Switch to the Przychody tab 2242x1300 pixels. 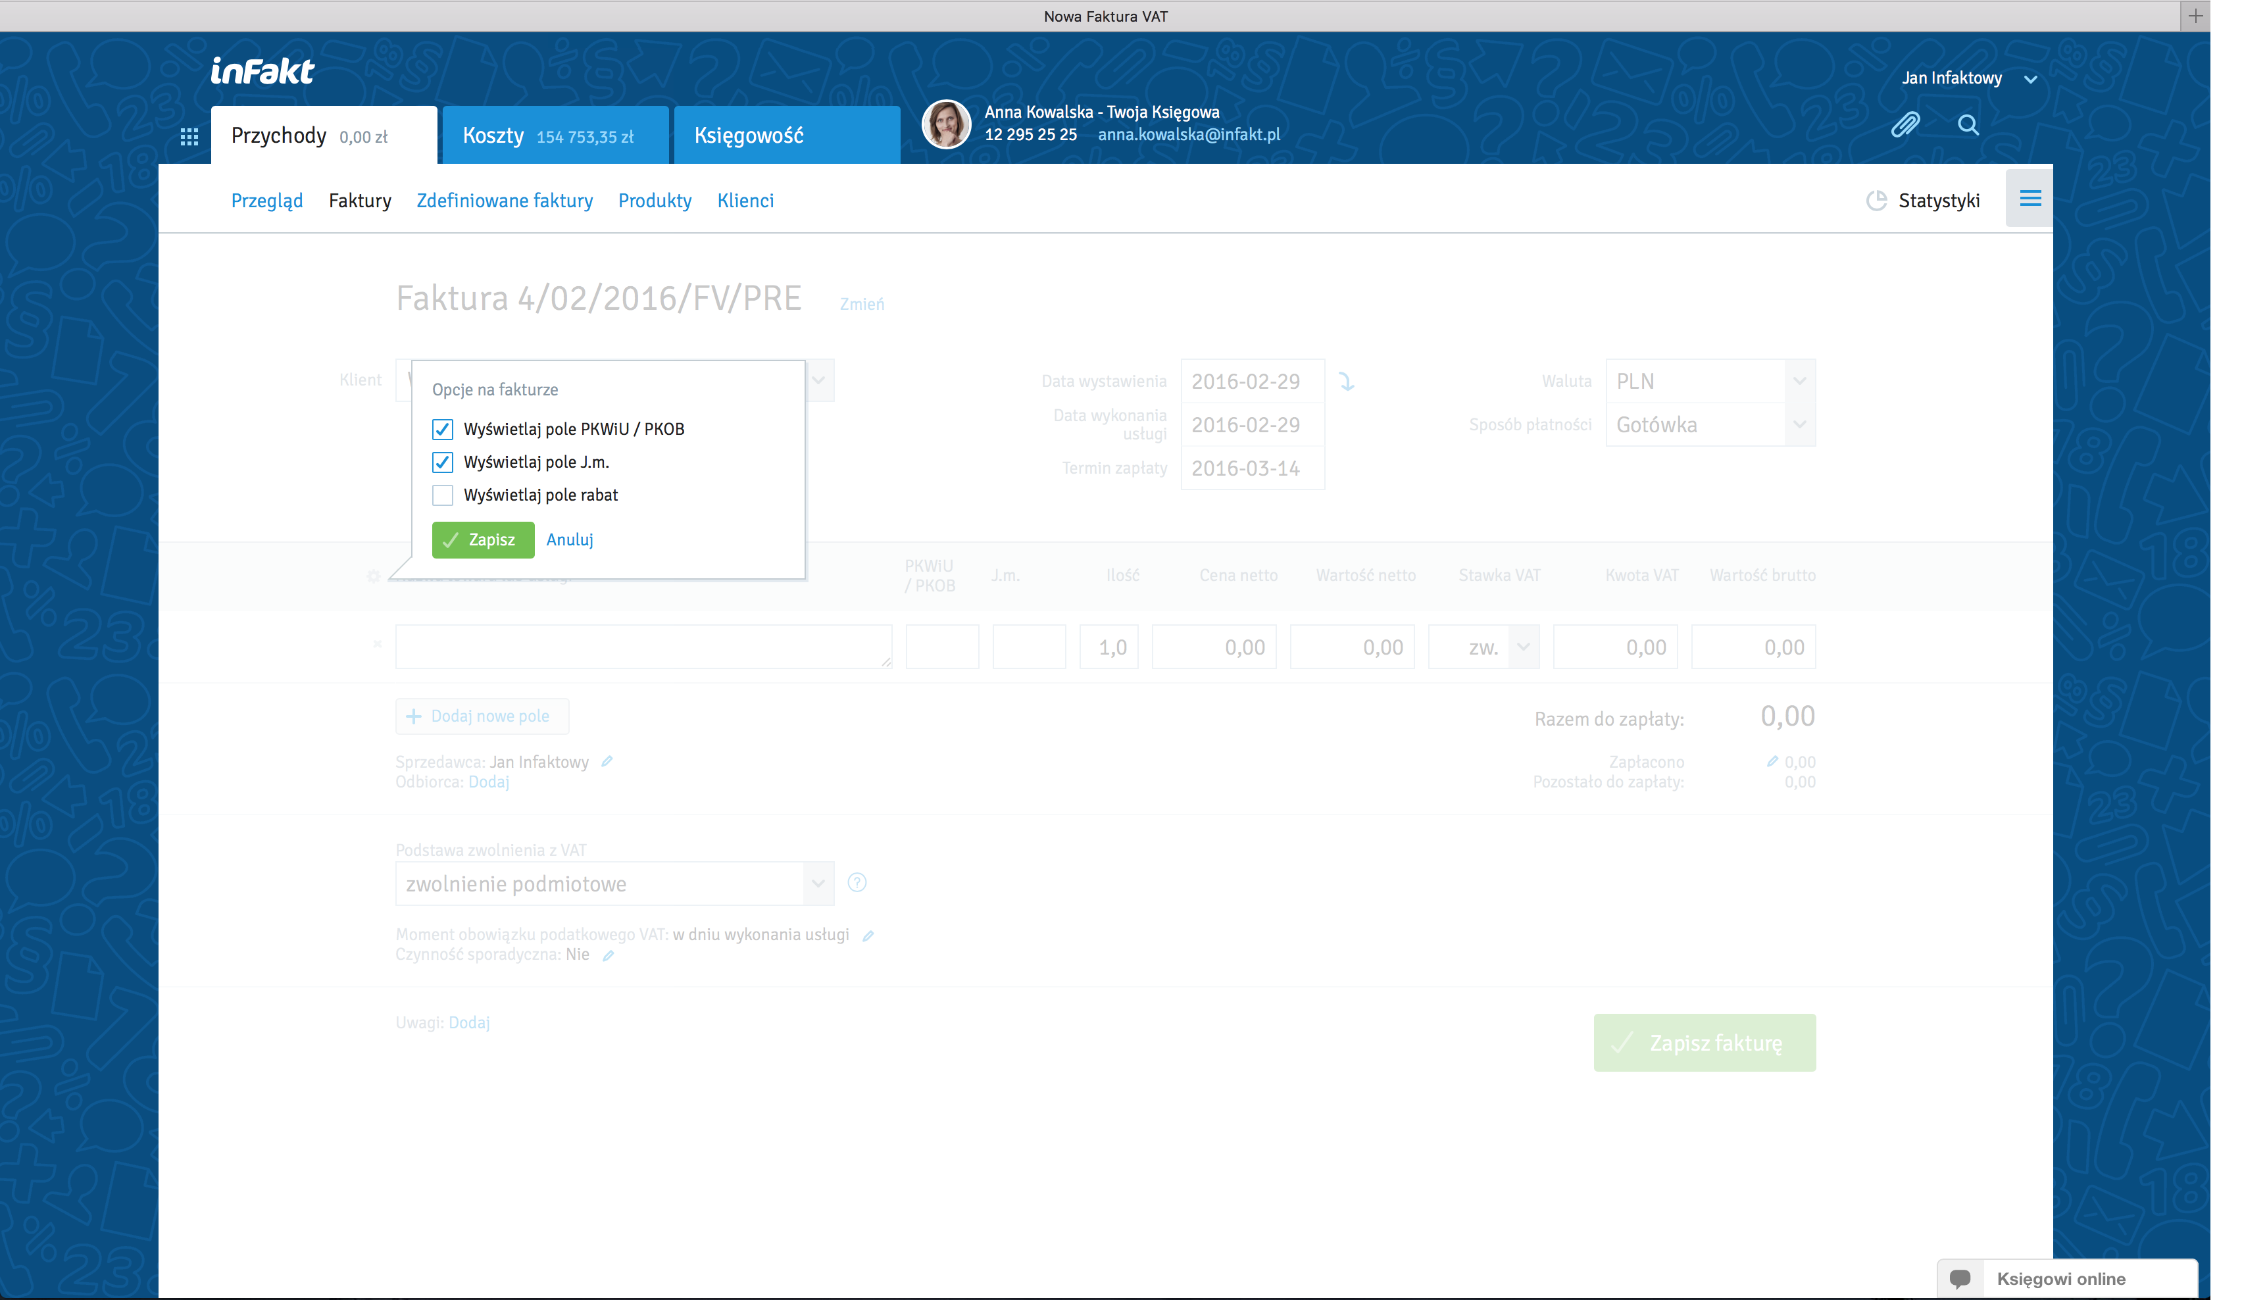coord(324,136)
